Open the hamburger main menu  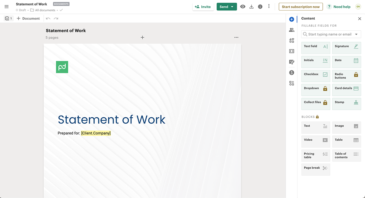point(7,7)
